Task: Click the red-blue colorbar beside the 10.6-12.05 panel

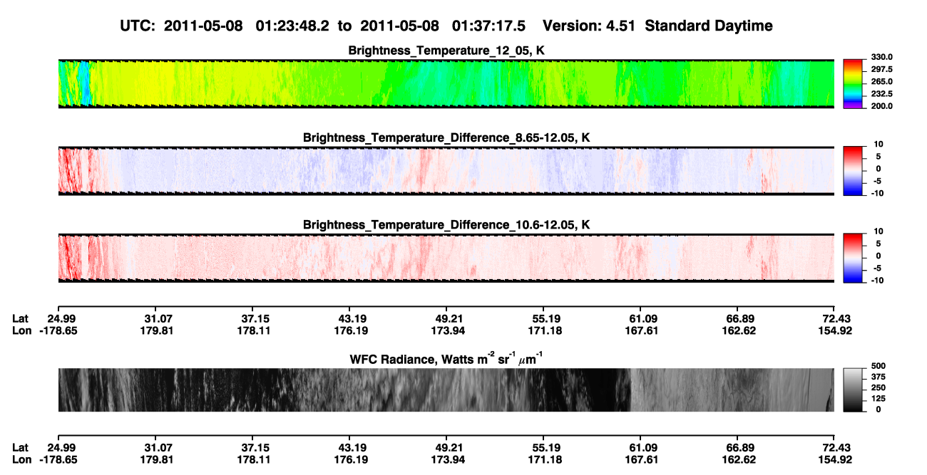Action: (854, 257)
